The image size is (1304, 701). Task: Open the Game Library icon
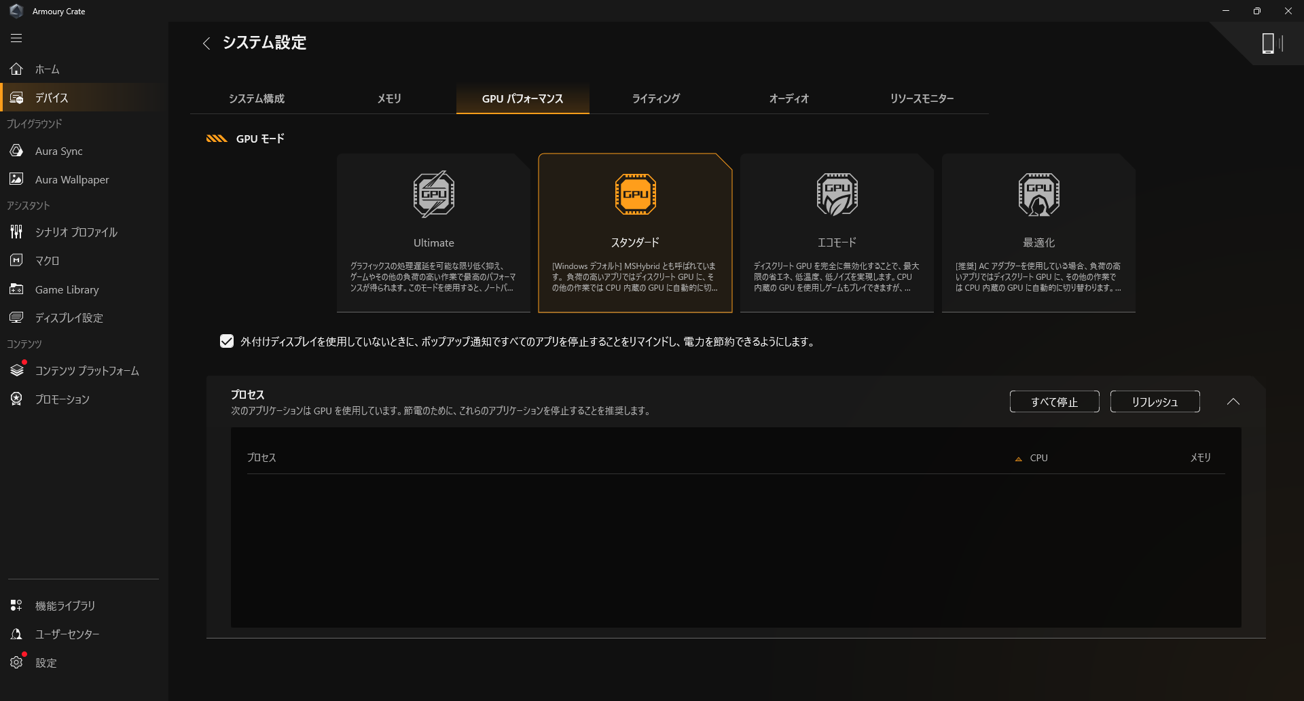tap(16, 289)
